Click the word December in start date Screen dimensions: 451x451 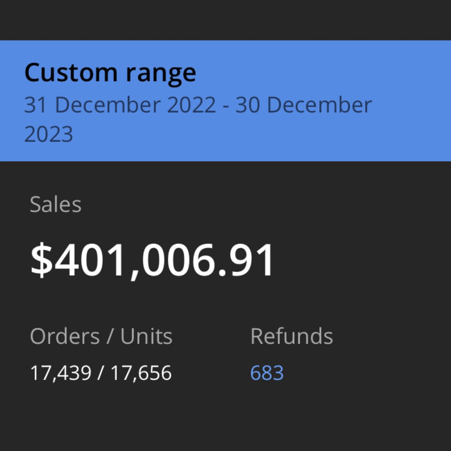111,105
